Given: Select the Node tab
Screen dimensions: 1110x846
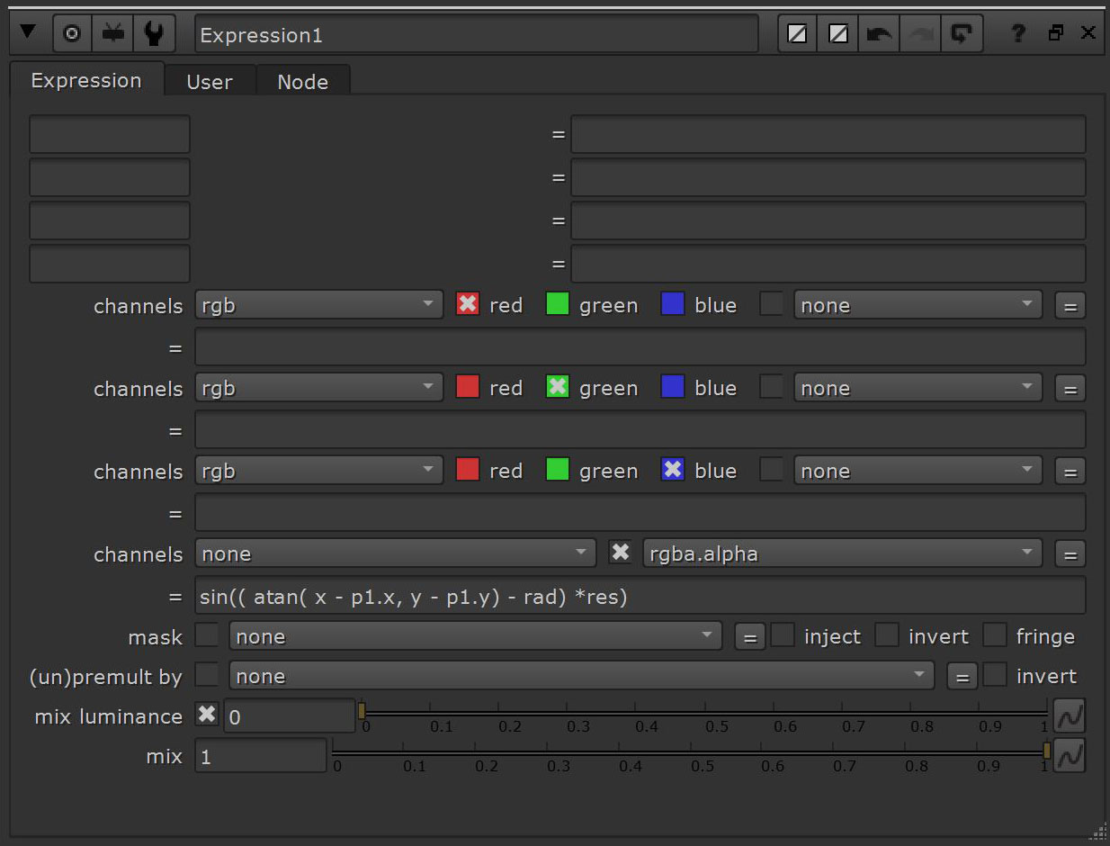Looking at the screenshot, I should click(x=303, y=81).
